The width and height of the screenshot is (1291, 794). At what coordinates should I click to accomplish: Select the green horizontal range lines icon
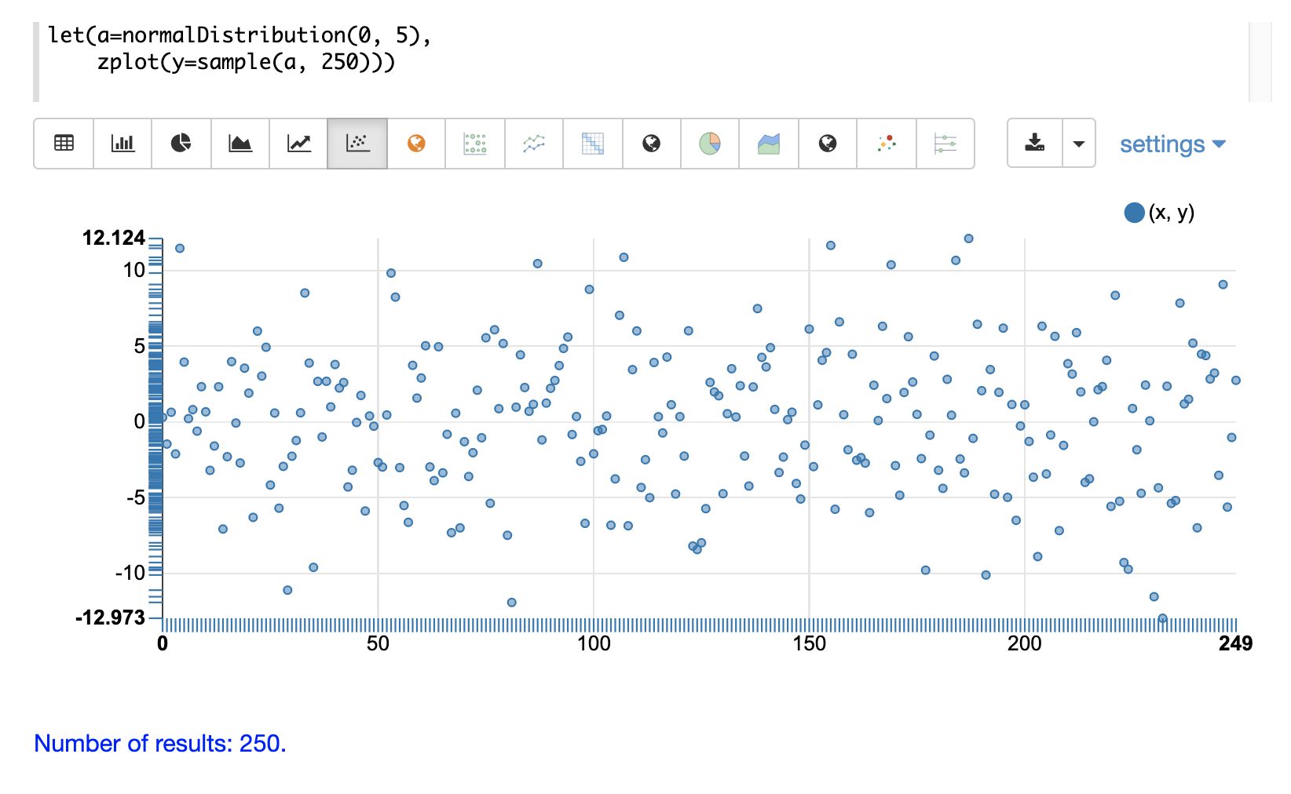click(x=945, y=144)
